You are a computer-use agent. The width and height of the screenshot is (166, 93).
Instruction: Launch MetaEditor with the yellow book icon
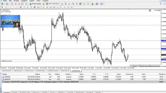click(43, 4)
